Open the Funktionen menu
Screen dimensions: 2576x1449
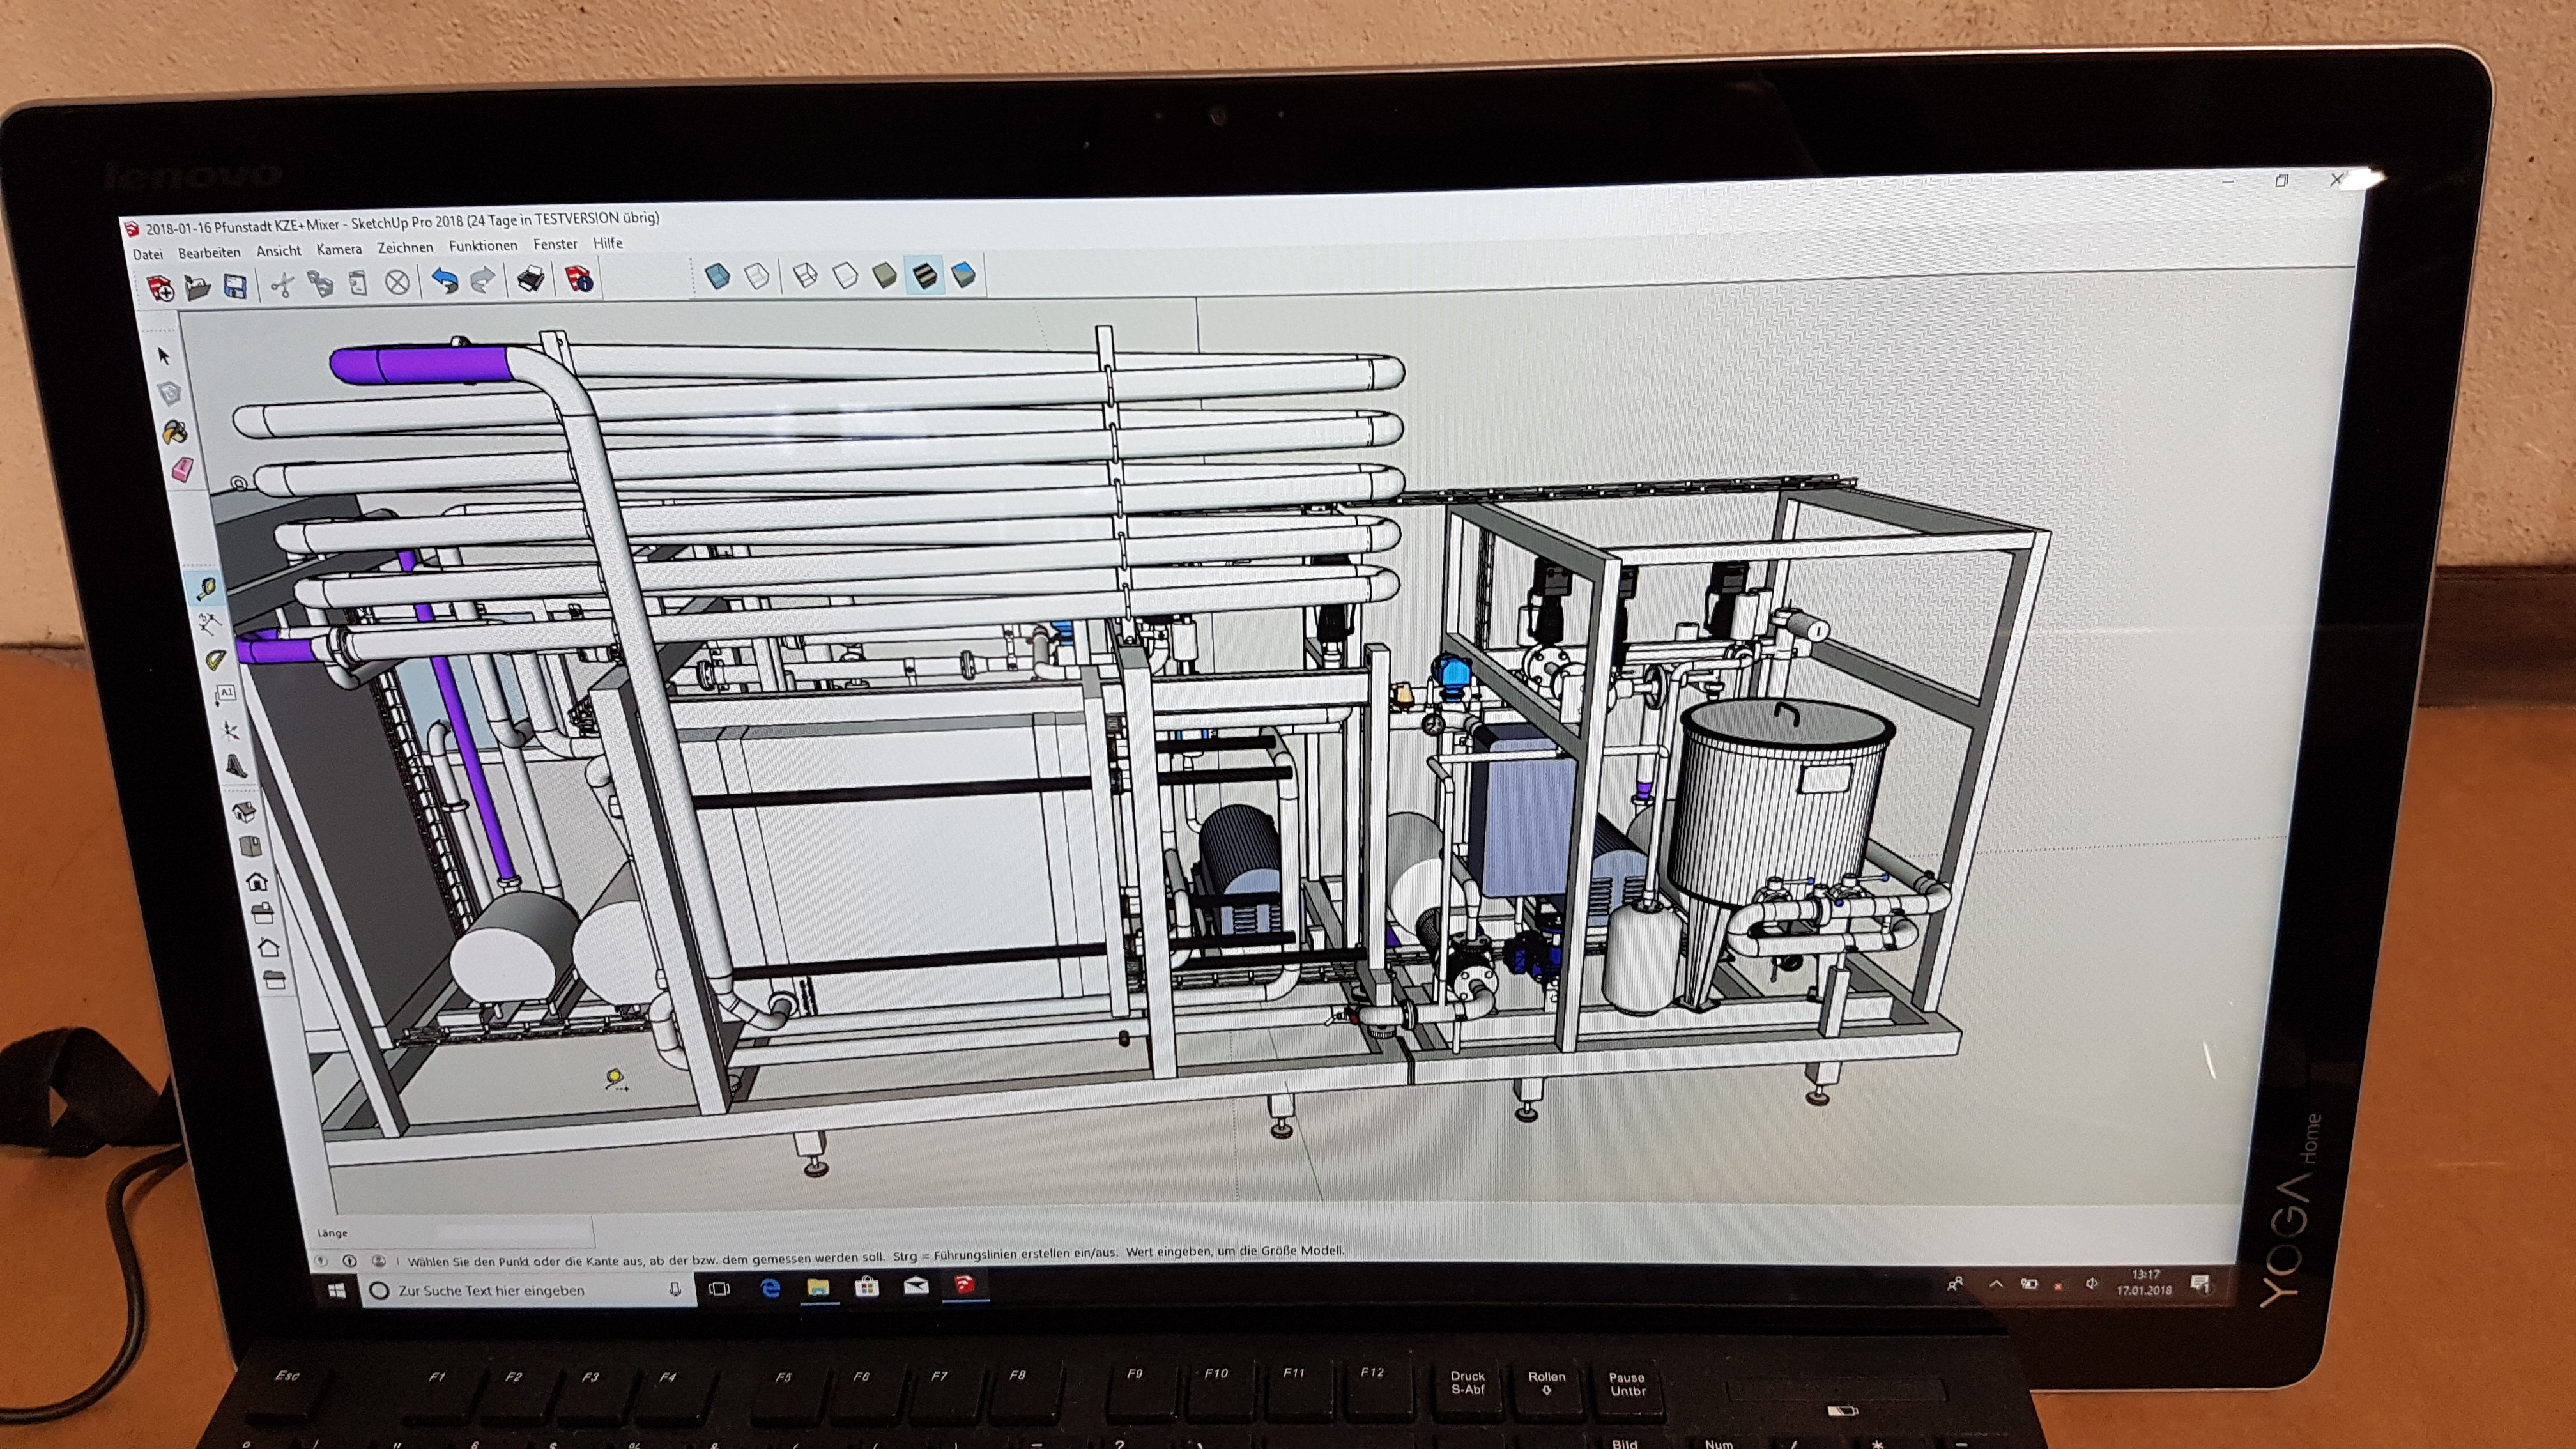[x=483, y=246]
